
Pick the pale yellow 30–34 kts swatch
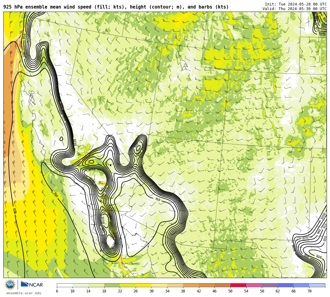coord(159,285)
